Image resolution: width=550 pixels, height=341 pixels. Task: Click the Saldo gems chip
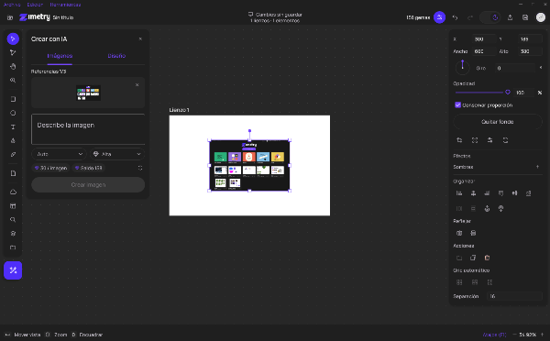coord(89,168)
